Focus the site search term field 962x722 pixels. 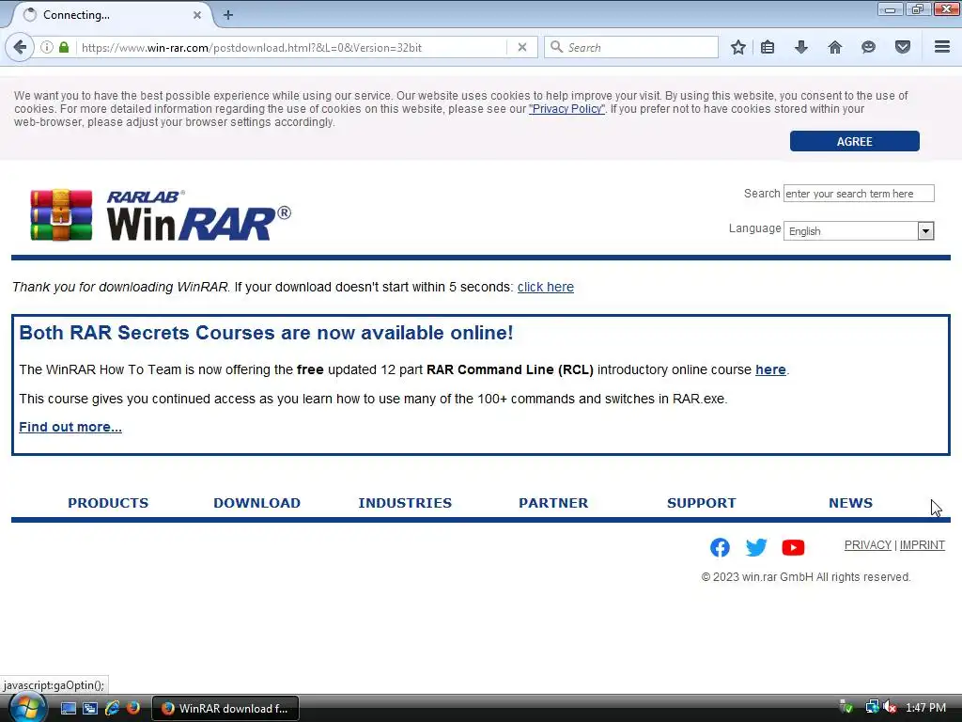pyautogui.click(x=859, y=194)
